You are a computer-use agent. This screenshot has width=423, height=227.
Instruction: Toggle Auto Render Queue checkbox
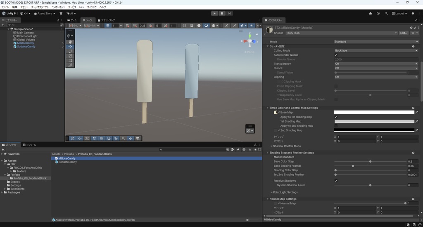tap(336, 55)
